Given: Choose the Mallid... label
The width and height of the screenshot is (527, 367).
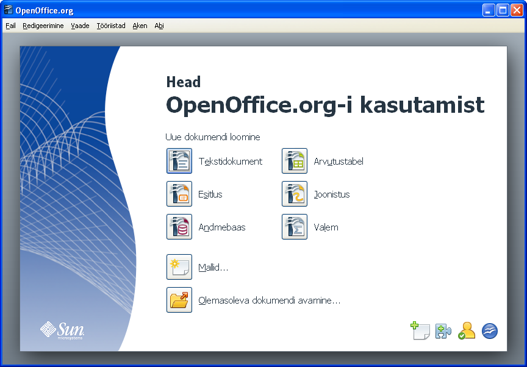Looking at the screenshot, I should 213,268.
